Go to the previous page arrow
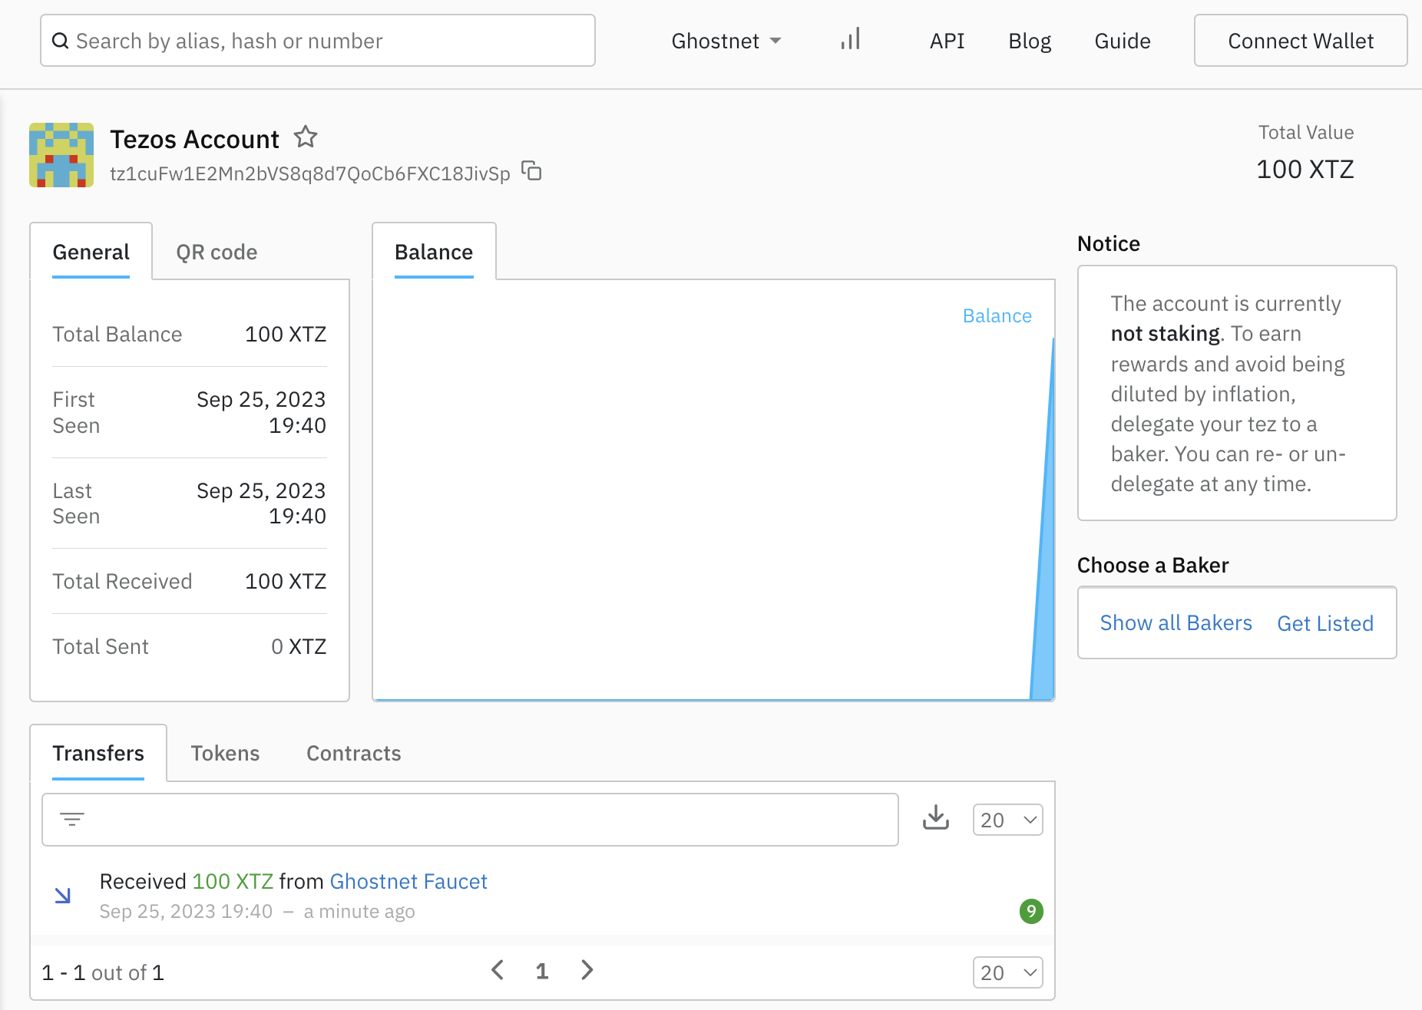The image size is (1422, 1010). coord(498,970)
